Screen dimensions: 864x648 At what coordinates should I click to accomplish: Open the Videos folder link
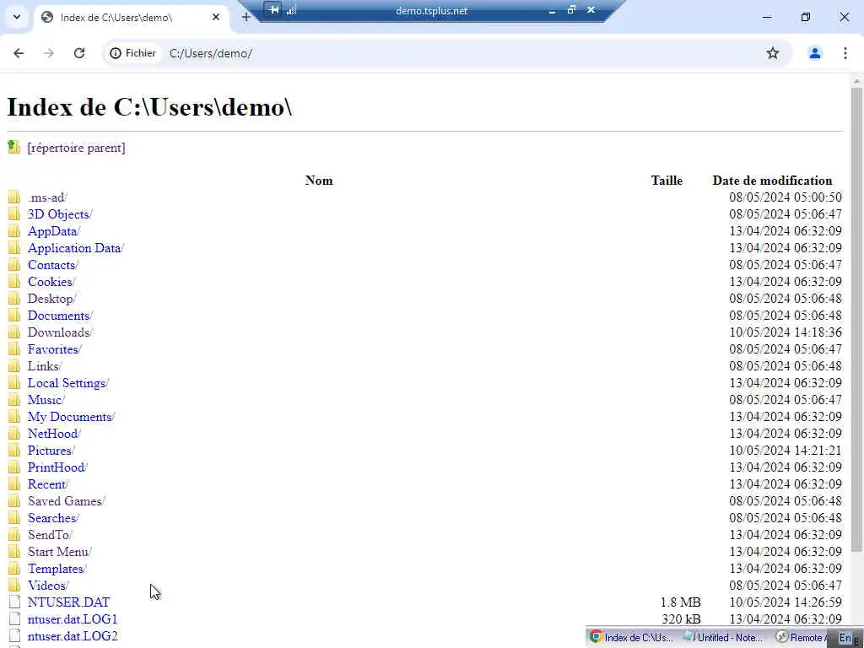[48, 586]
